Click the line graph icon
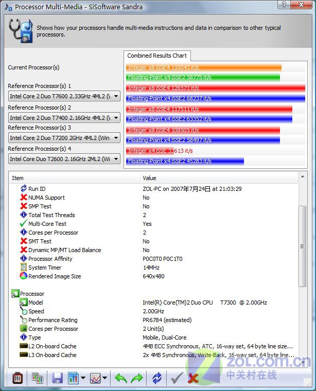Image resolution: width=316 pixels, height=391 pixels. pos(95,378)
